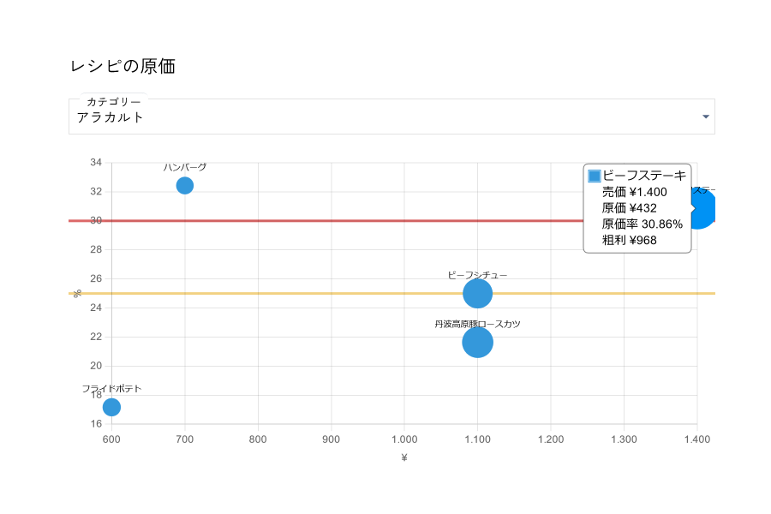Click the アラカルト selected value text

coord(111,117)
